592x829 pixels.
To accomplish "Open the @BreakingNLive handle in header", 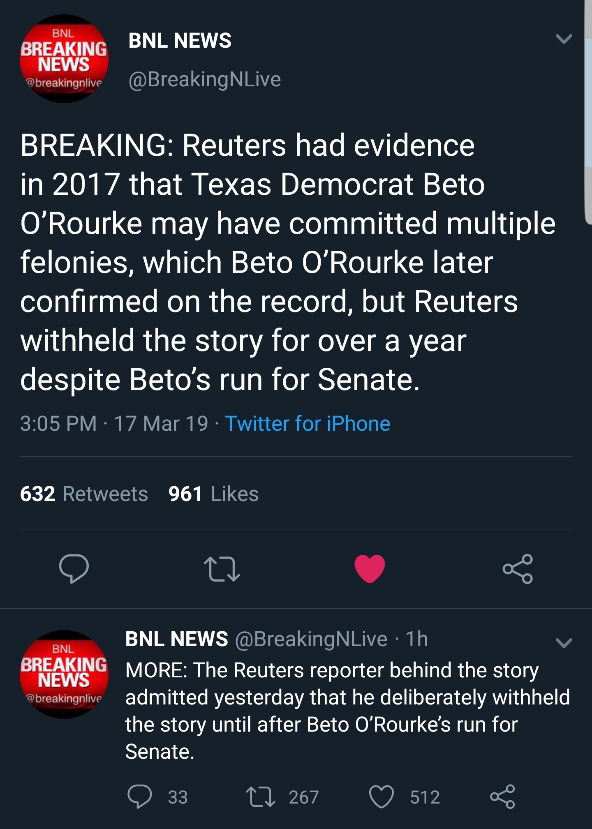I will 205,79.
